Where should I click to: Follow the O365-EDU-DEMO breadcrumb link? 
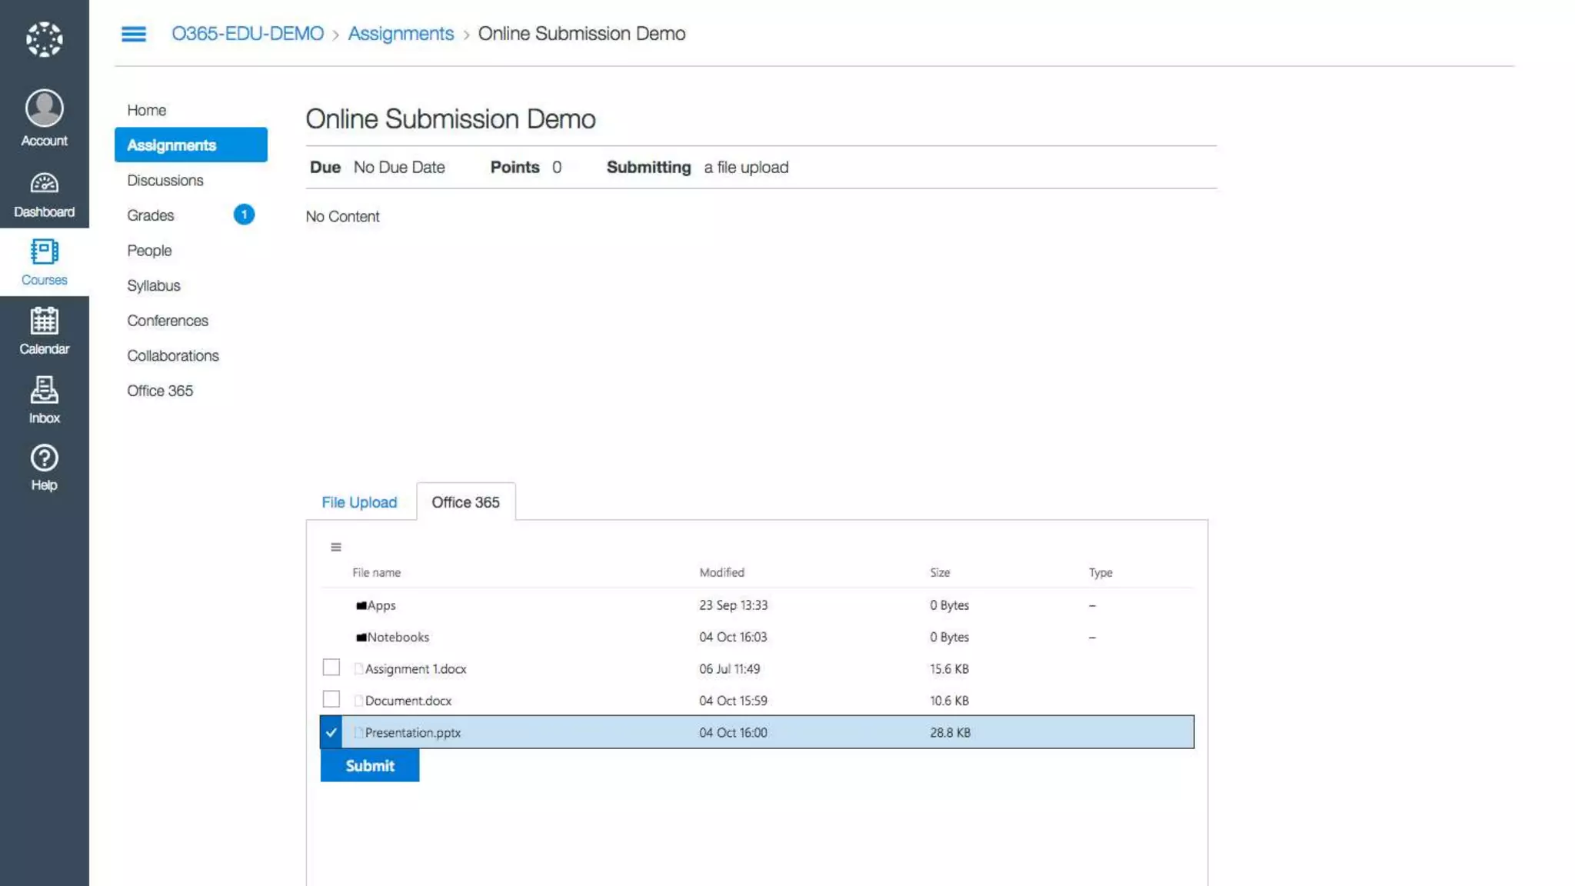(x=248, y=34)
